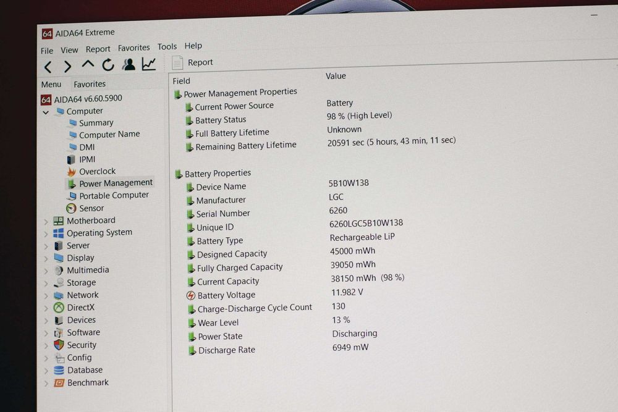Click the Operating System Windows icon
The image size is (618, 412).
point(58,233)
